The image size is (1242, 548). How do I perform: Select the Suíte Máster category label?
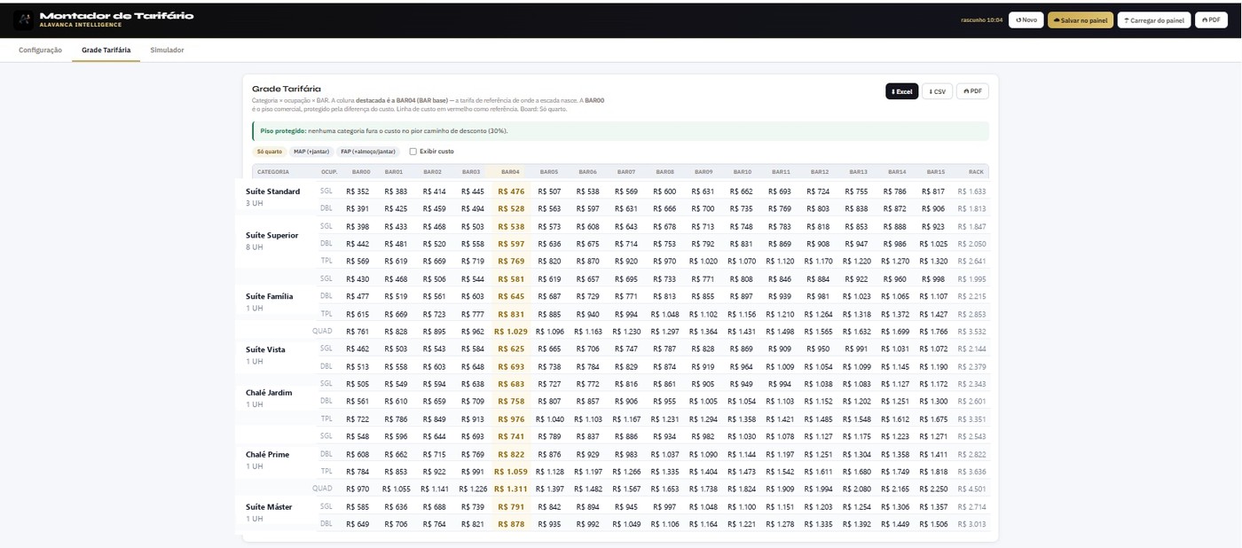pyautogui.click(x=270, y=506)
